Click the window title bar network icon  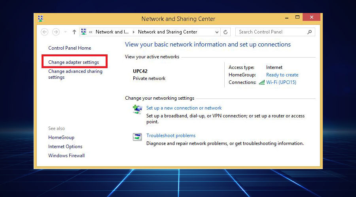click(x=40, y=18)
